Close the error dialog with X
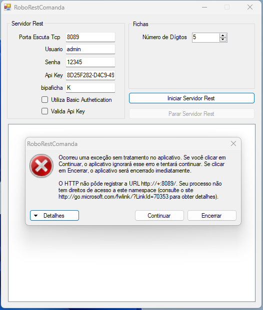 [x=233, y=143]
